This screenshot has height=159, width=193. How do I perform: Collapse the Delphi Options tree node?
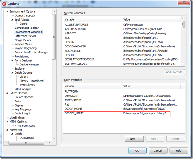click(x=12, y=73)
